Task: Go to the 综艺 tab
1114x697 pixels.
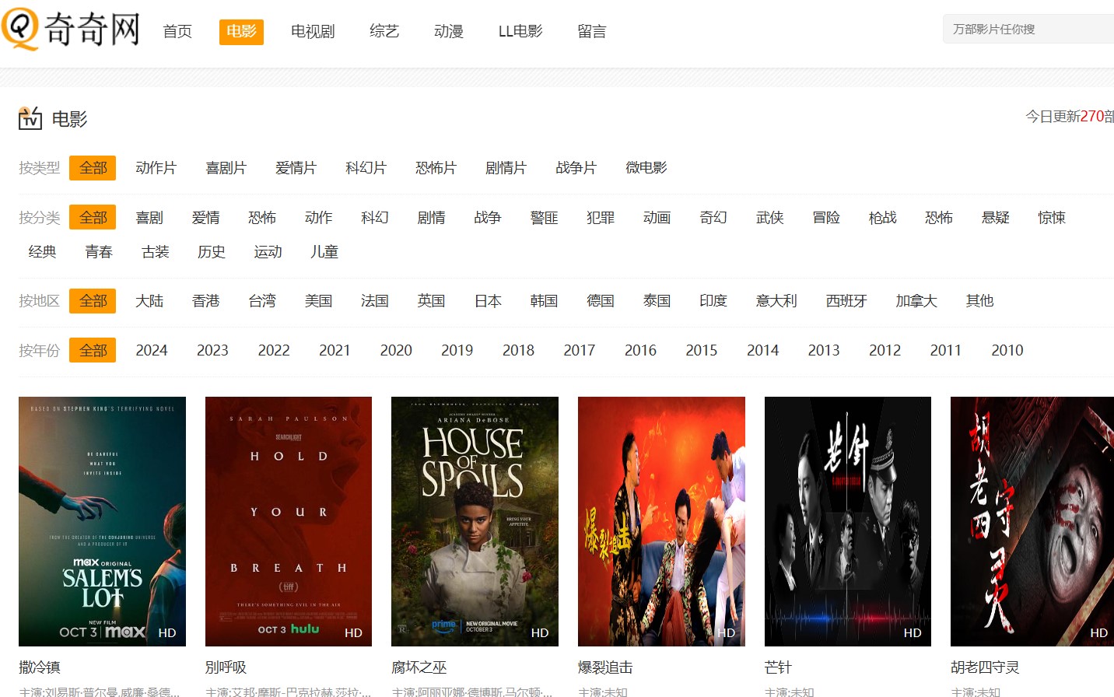Action: 384,31
